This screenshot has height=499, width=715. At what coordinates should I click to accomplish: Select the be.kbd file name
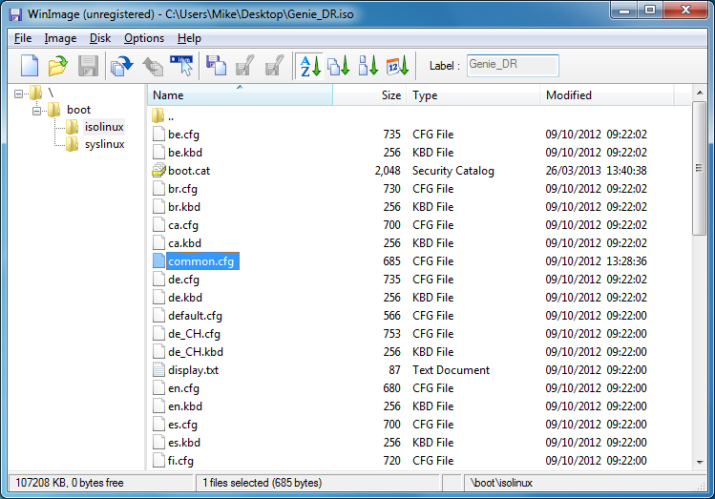click(x=184, y=153)
